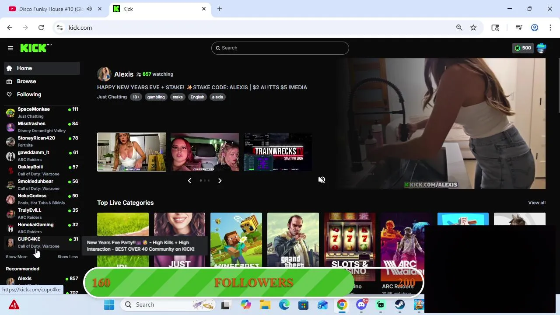Reload the Kick page
The width and height of the screenshot is (560, 315).
(x=41, y=28)
